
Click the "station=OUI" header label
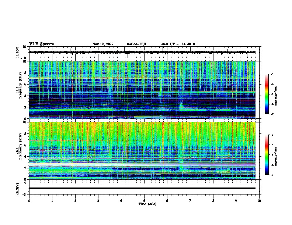[136, 44]
